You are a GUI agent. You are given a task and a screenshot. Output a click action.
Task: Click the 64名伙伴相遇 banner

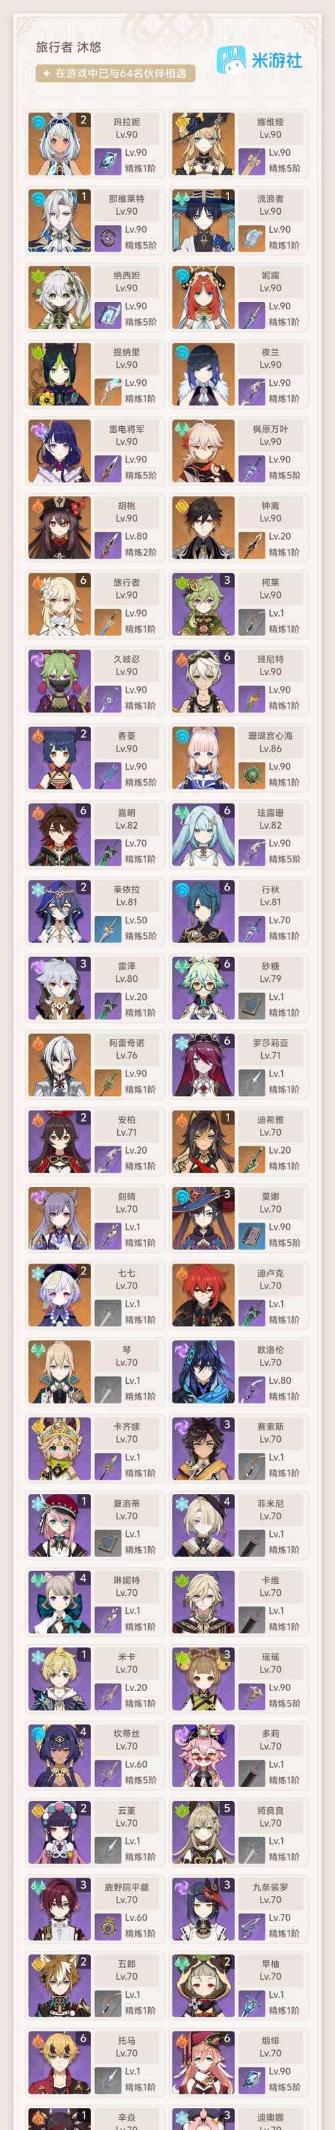pyautogui.click(x=115, y=74)
